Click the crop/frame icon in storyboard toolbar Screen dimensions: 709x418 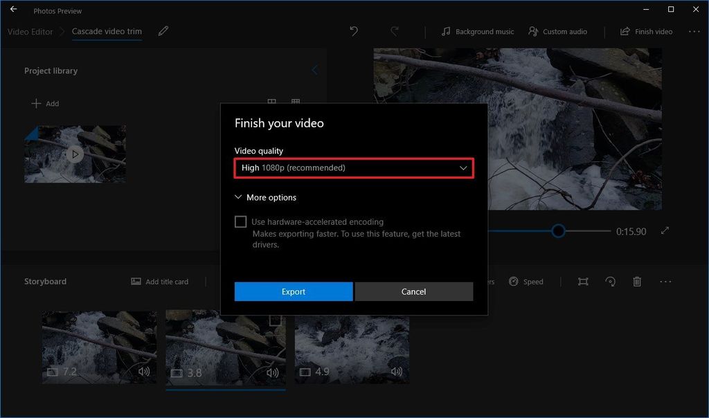pos(583,282)
